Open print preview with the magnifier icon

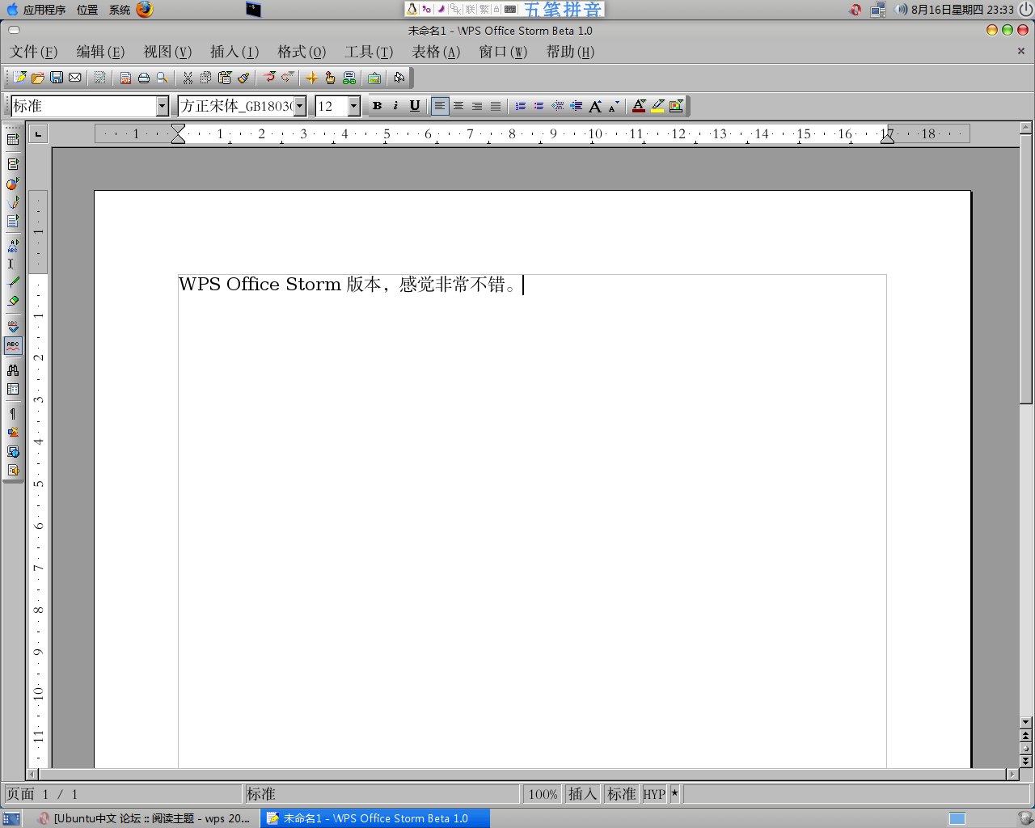tap(163, 78)
